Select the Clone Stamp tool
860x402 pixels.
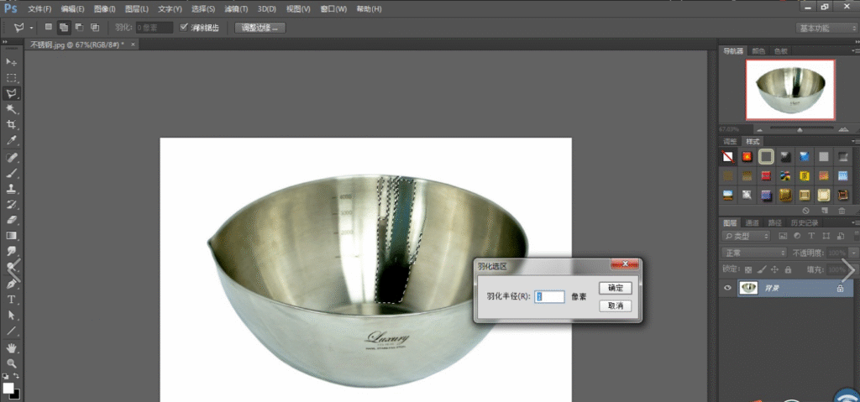coord(11,189)
